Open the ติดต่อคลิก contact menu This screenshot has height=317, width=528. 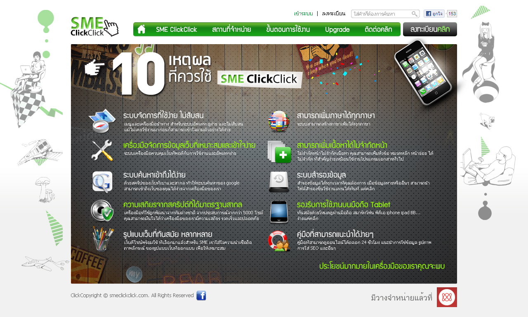tap(378, 30)
